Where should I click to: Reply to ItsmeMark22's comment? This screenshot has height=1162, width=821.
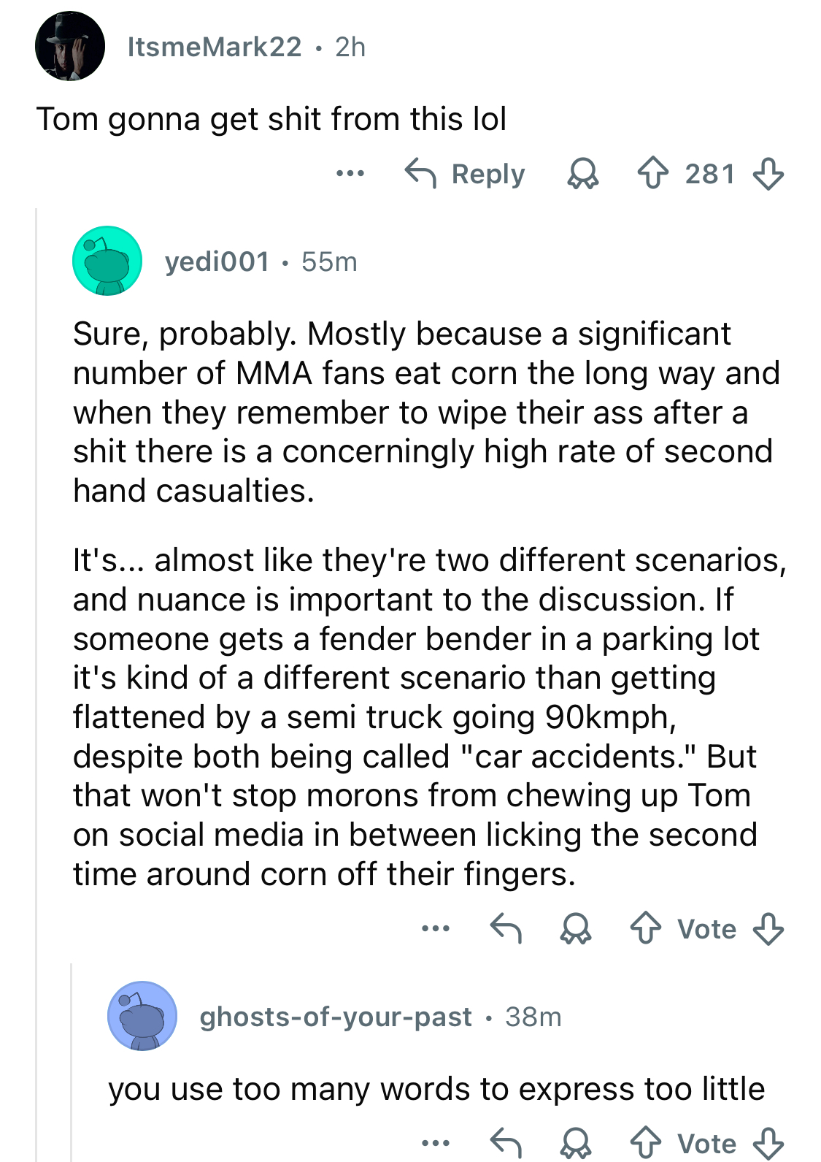tap(465, 175)
